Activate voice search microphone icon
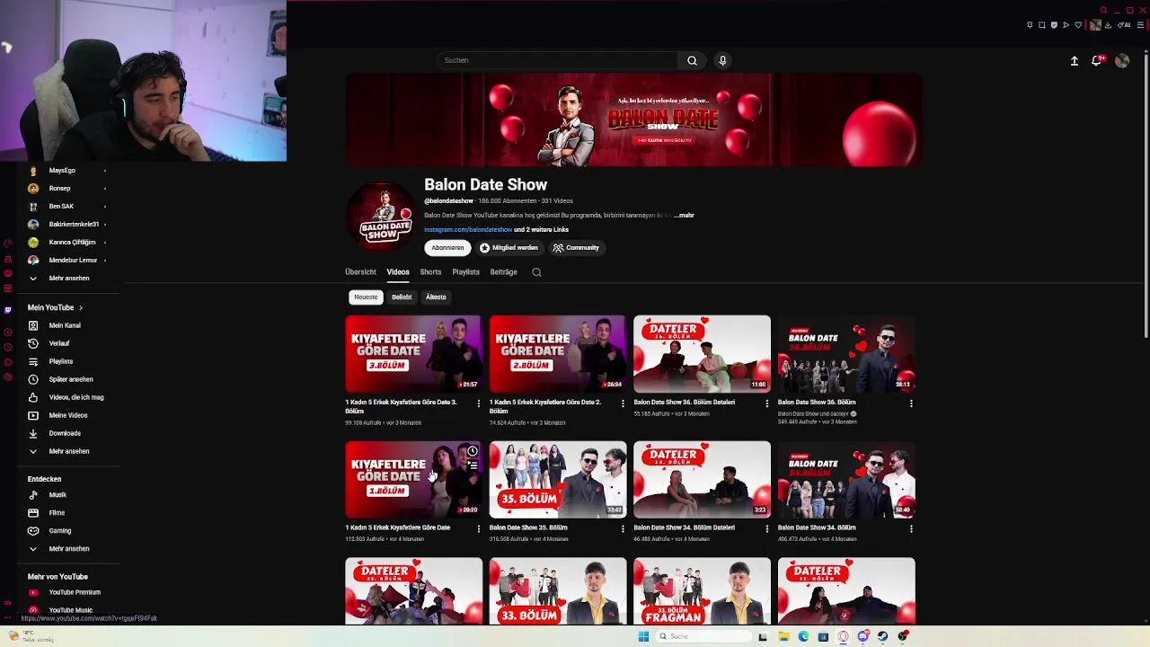 (722, 60)
